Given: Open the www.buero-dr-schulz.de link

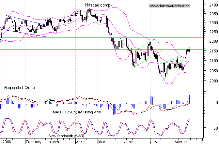Looking at the screenshot, I should [170, 6].
